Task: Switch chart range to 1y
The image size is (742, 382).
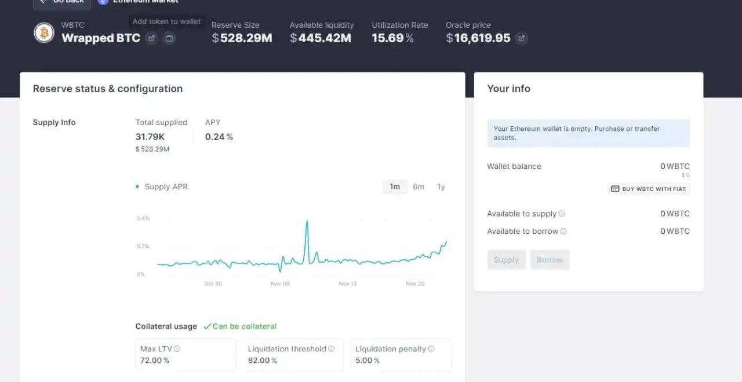Action: 441,187
